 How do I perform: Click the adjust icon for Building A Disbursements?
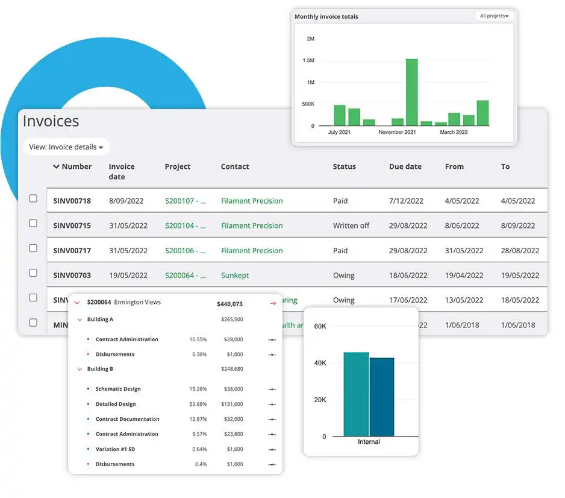(272, 355)
